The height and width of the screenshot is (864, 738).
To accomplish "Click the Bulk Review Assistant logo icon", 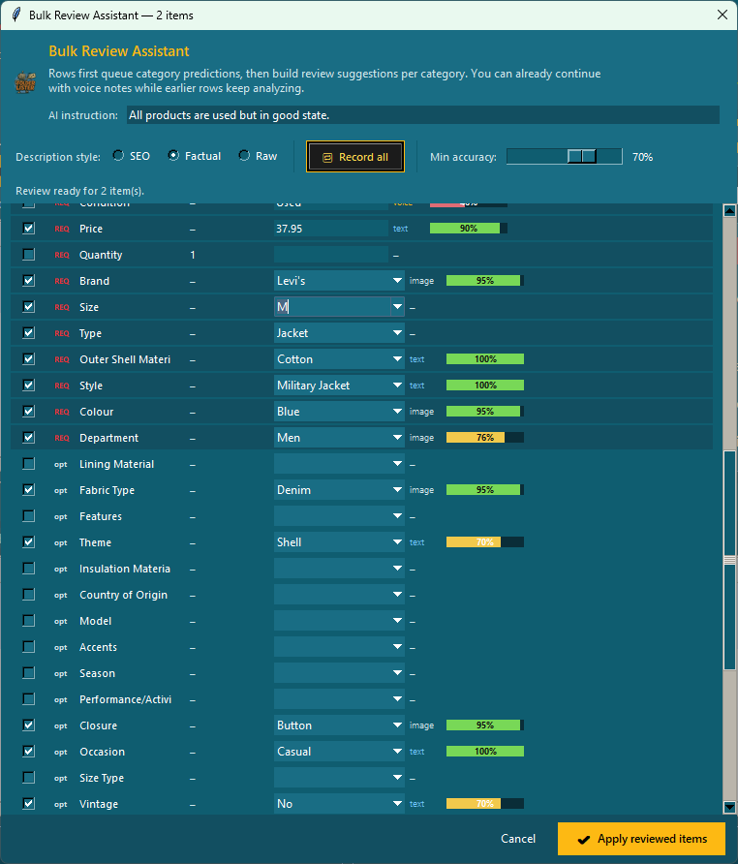I will [x=25, y=83].
